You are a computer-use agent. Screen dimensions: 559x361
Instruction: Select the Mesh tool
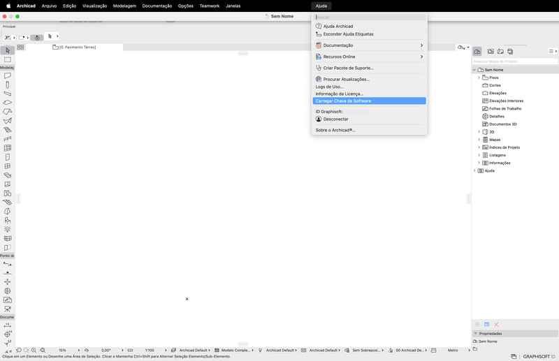8,202
